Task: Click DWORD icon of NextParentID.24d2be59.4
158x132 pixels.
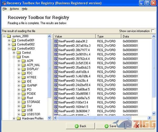Action: point(56,85)
